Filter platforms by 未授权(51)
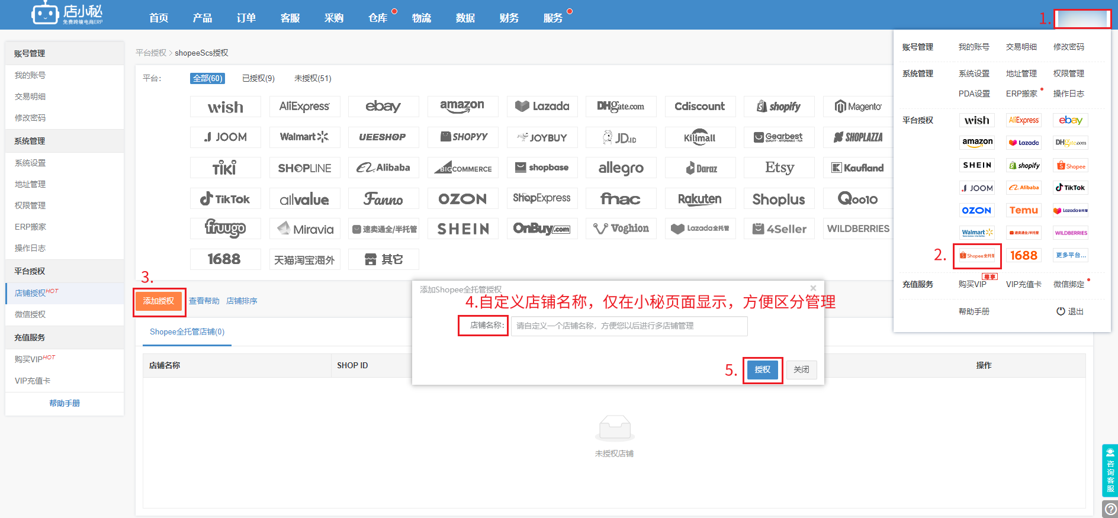Viewport: 1118px width, 518px height. (x=313, y=78)
